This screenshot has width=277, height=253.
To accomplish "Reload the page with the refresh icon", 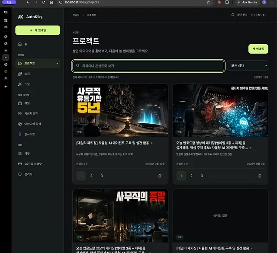I will [44, 2].
